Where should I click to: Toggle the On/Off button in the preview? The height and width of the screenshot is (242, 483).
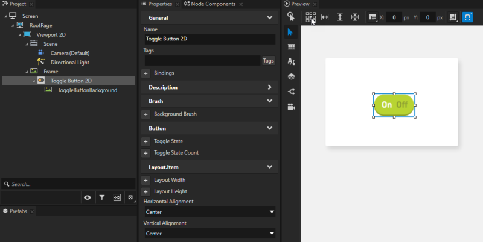point(394,105)
